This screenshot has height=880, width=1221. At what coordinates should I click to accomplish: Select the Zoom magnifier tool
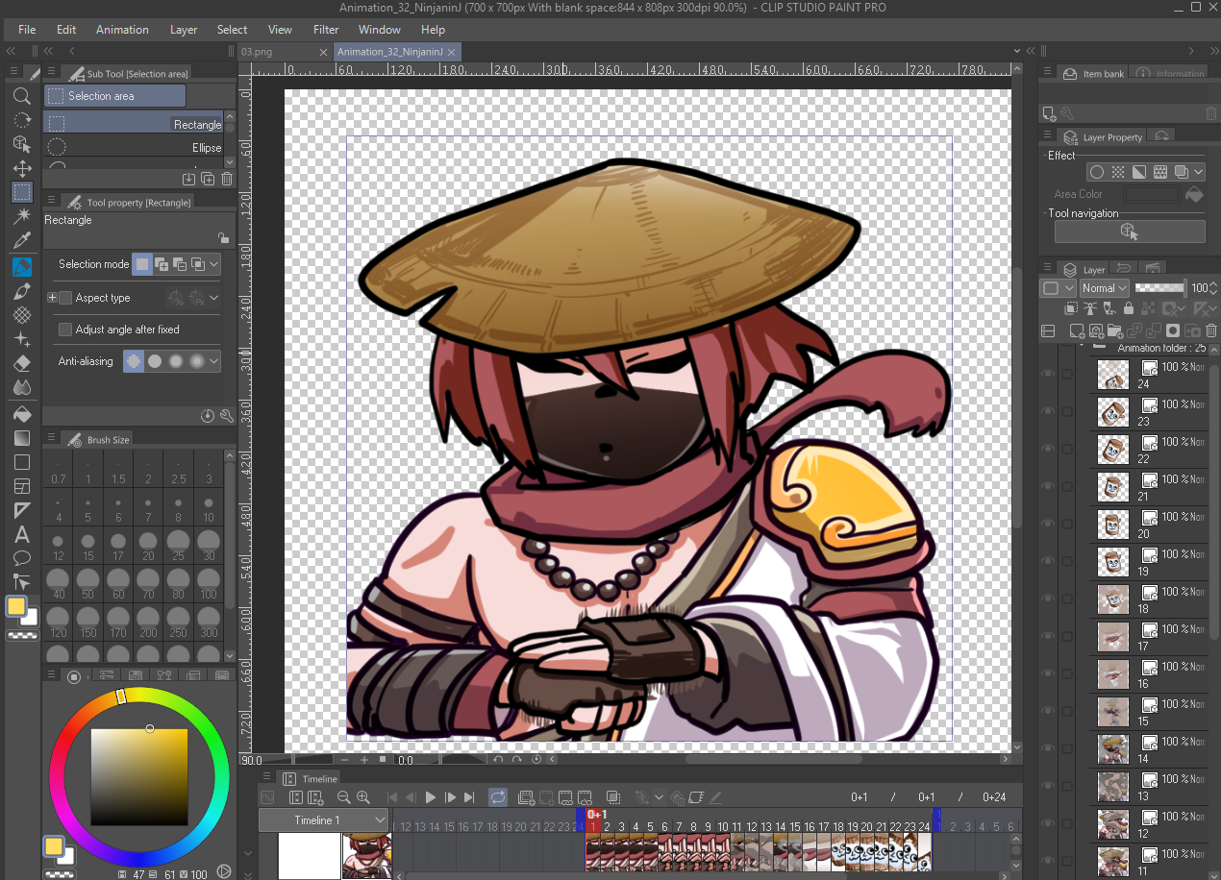tap(21, 96)
